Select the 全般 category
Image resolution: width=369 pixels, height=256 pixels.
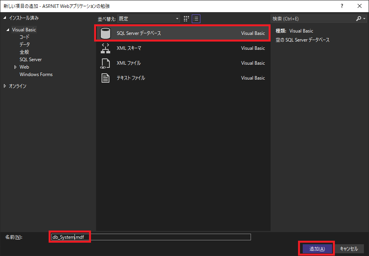coord(24,52)
